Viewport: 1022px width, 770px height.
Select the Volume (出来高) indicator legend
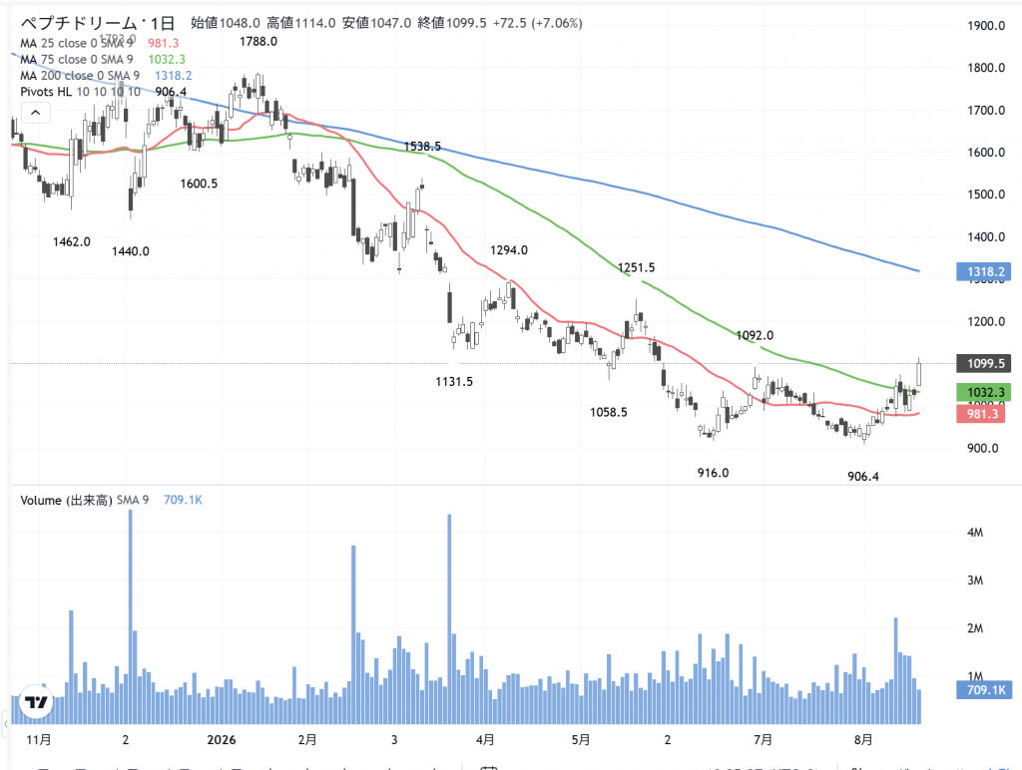tap(84, 501)
